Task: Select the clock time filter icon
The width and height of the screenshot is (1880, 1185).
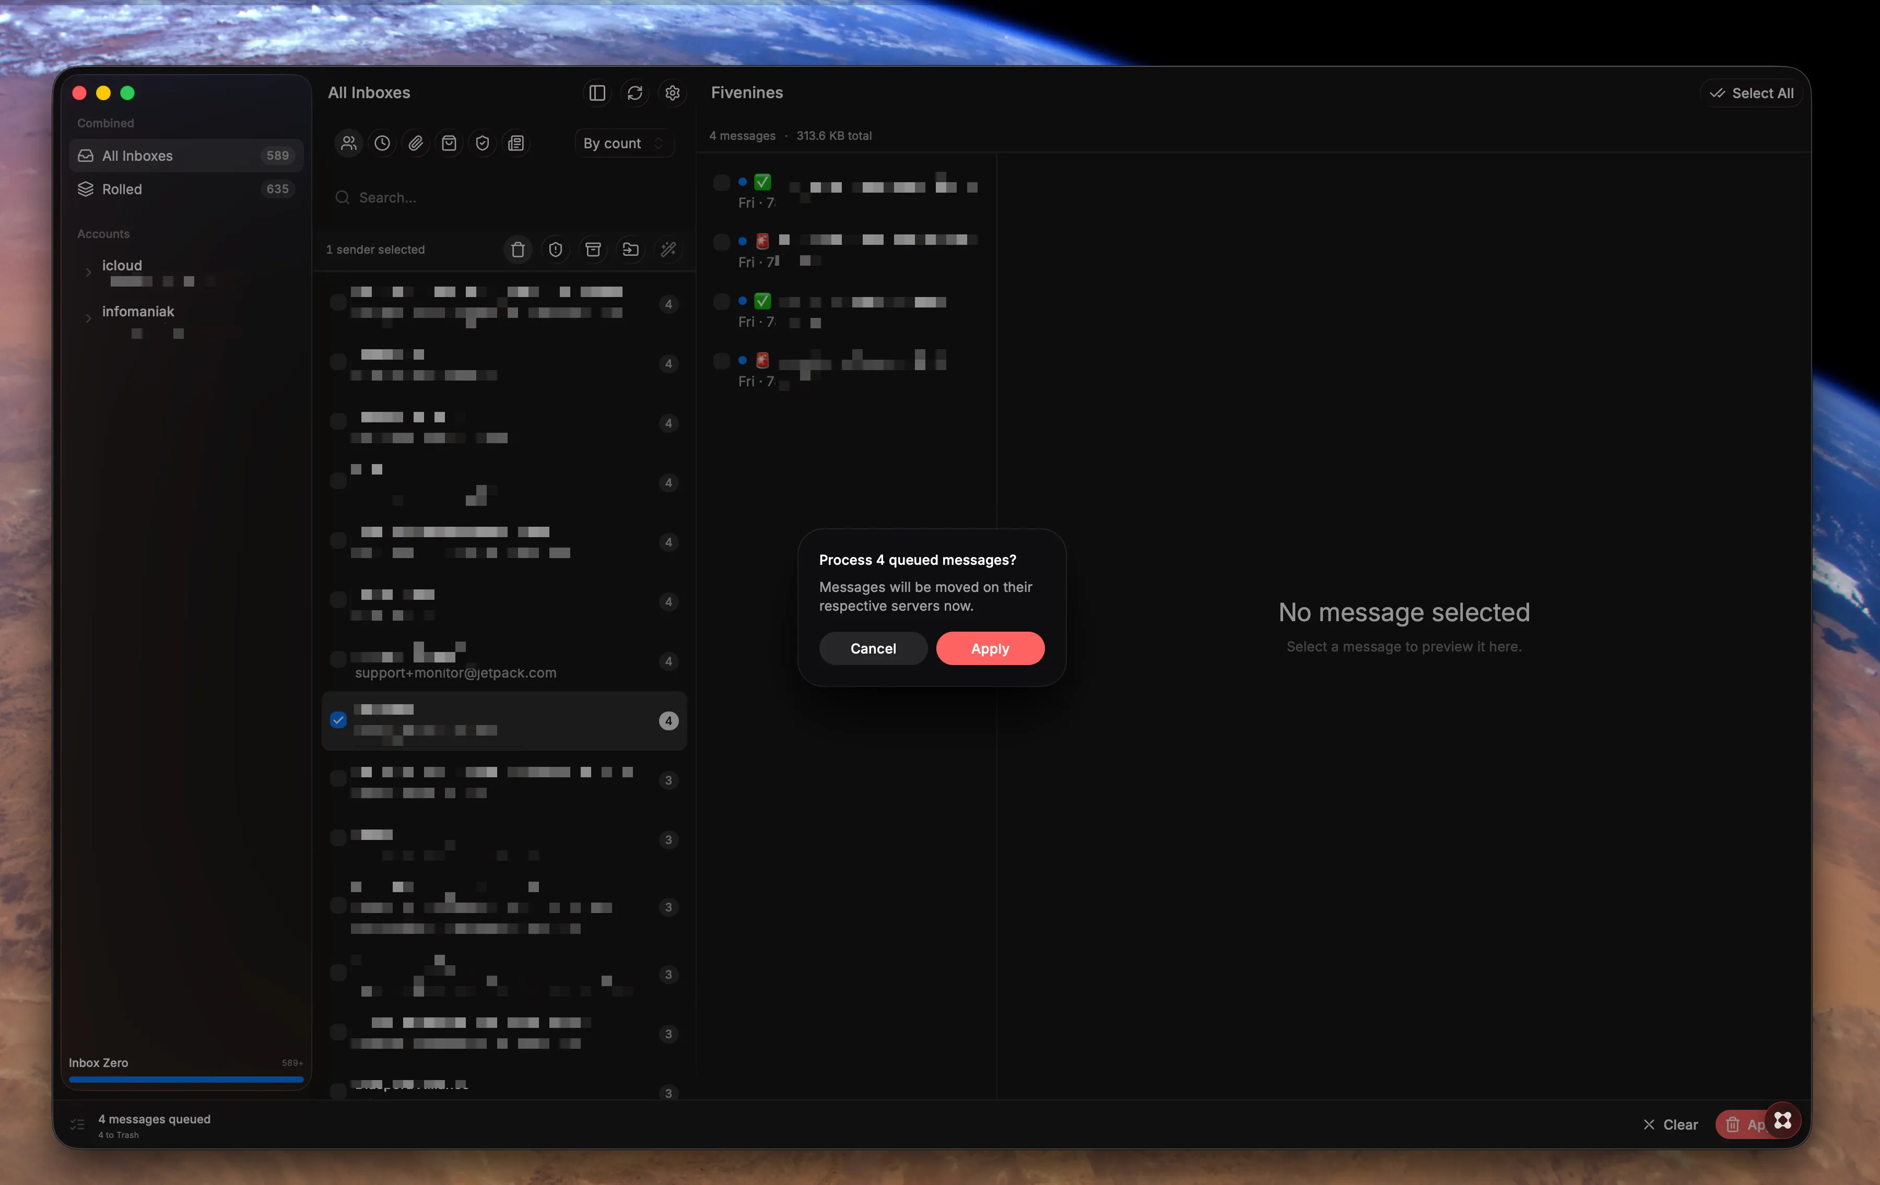Action: point(383,143)
